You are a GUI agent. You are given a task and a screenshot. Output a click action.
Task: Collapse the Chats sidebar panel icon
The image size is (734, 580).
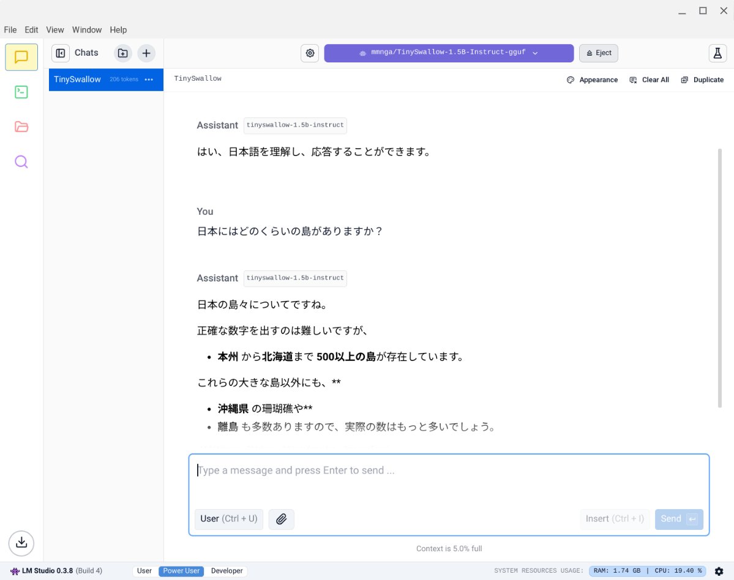point(61,53)
